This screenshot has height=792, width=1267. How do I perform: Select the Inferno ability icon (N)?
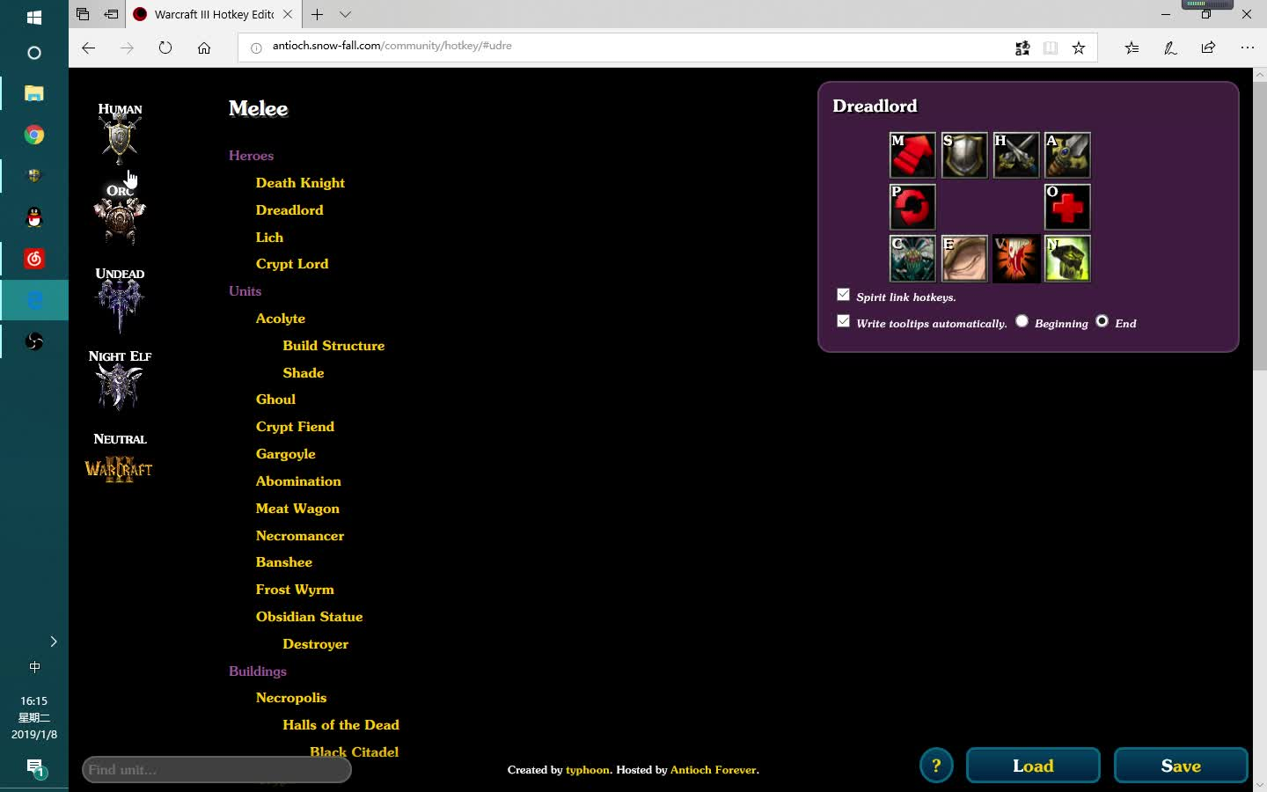1067,259
